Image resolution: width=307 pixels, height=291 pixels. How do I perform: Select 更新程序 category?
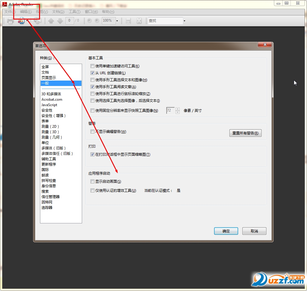(x=61, y=164)
